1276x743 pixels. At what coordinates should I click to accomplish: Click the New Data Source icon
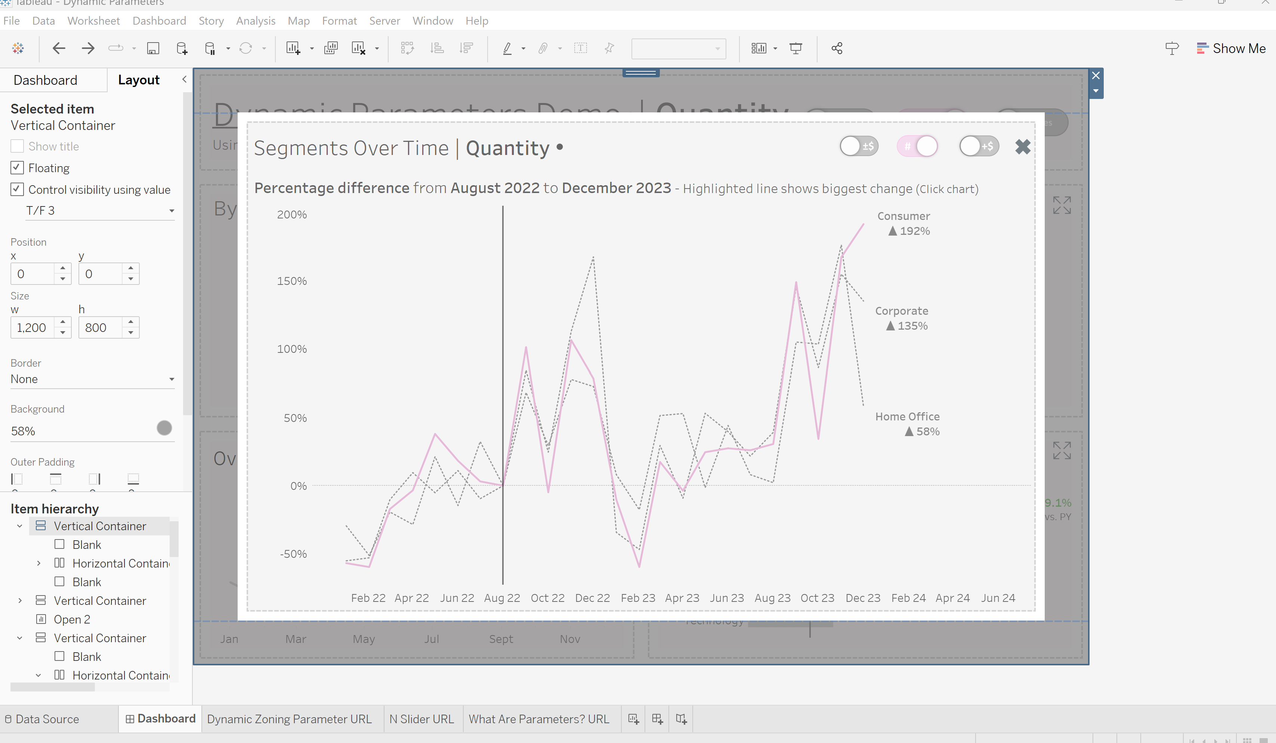tap(182, 48)
